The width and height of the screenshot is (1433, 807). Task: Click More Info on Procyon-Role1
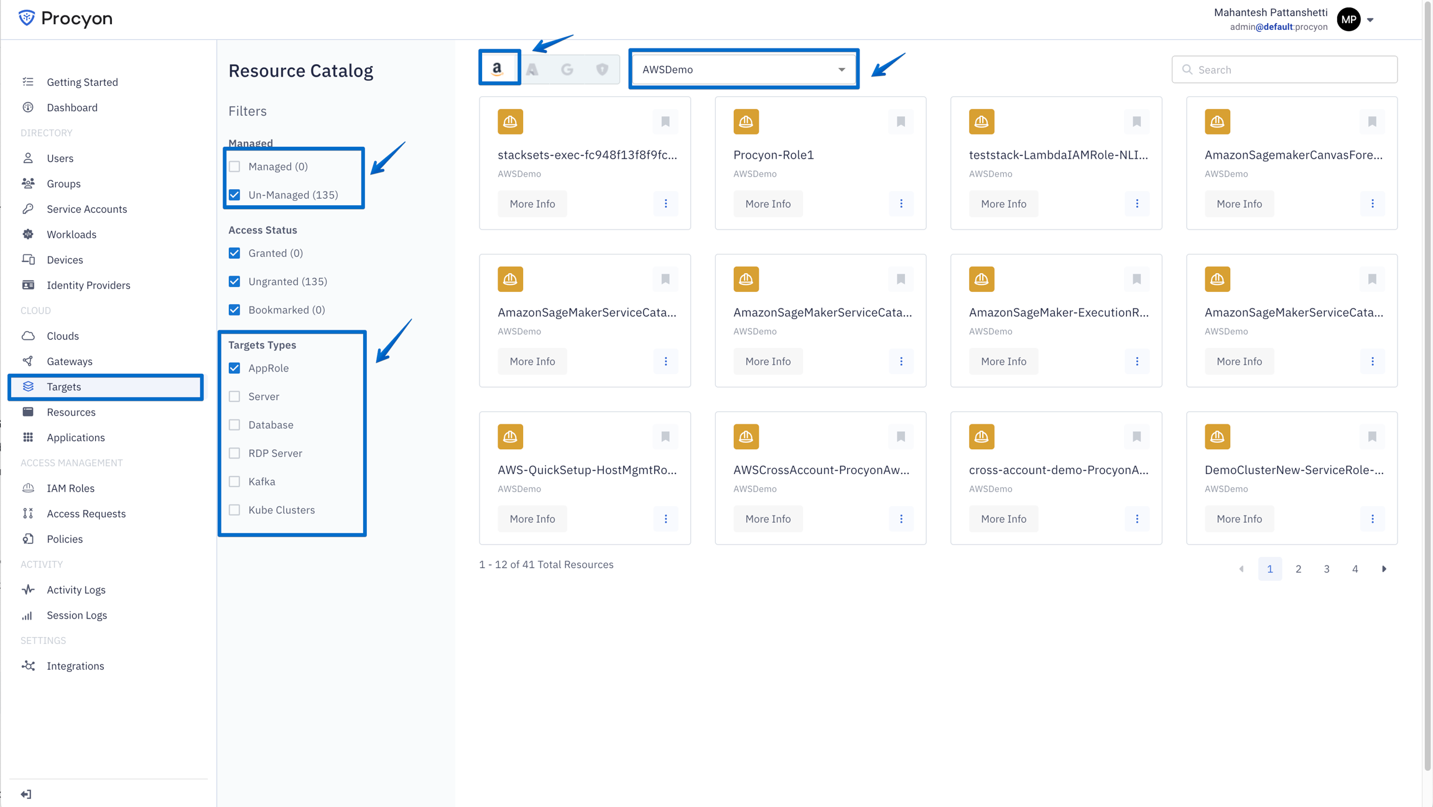pos(768,203)
